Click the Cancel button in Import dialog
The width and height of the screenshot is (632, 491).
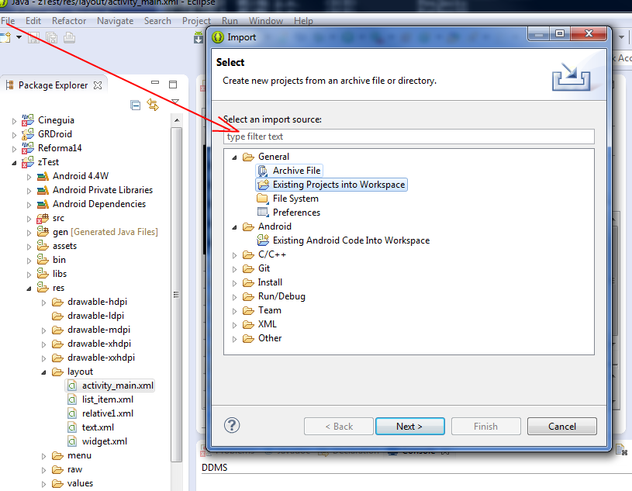[x=561, y=426]
